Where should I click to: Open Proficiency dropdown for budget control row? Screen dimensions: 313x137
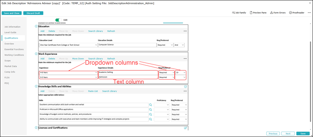coord(162,114)
